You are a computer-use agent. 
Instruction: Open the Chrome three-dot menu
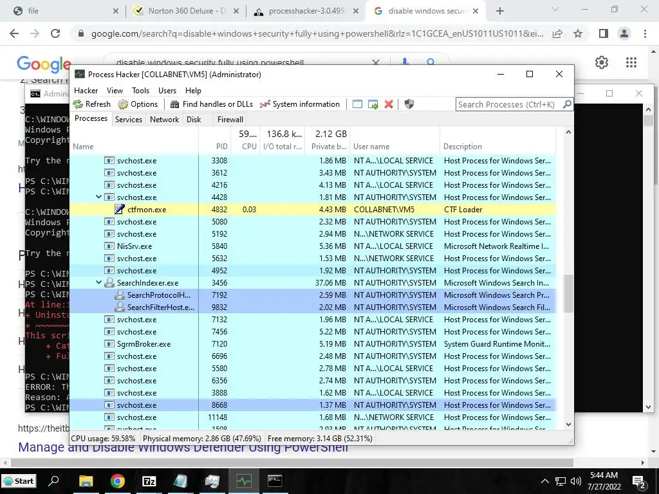[x=645, y=33]
